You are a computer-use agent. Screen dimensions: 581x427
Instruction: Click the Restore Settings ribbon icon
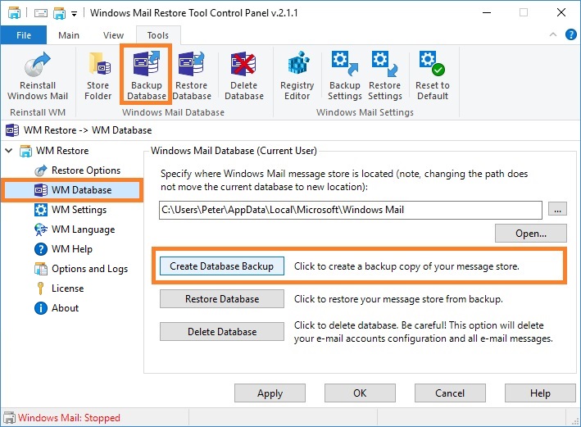[384, 76]
